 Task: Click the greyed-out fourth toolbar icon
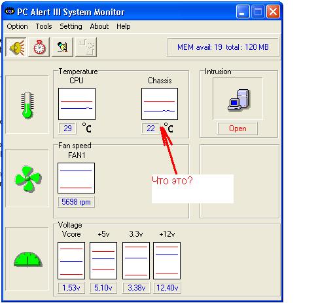86,47
